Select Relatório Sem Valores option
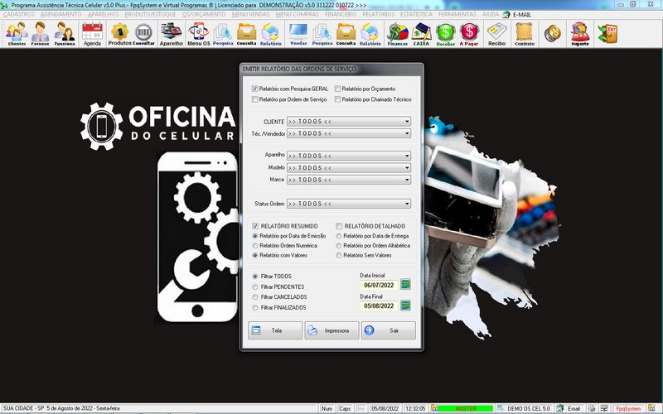663x414 pixels. click(339, 255)
